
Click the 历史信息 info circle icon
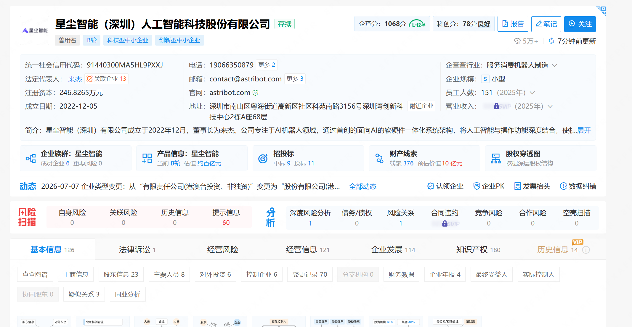point(586,250)
